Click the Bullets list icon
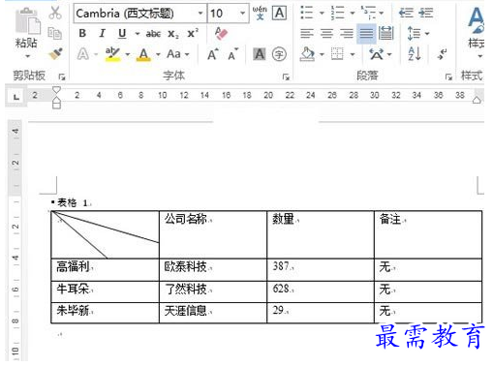This screenshot has height=367, width=493. pyautogui.click(x=307, y=13)
